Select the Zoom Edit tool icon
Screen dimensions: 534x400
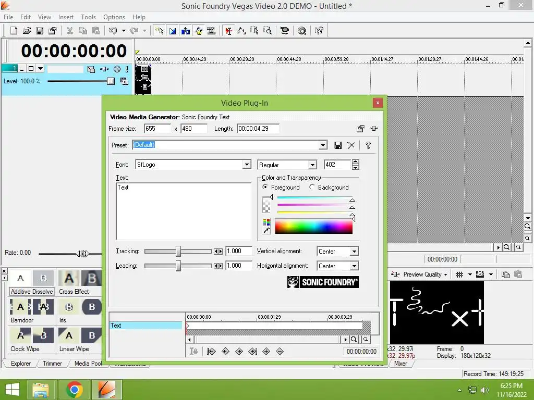268,31
